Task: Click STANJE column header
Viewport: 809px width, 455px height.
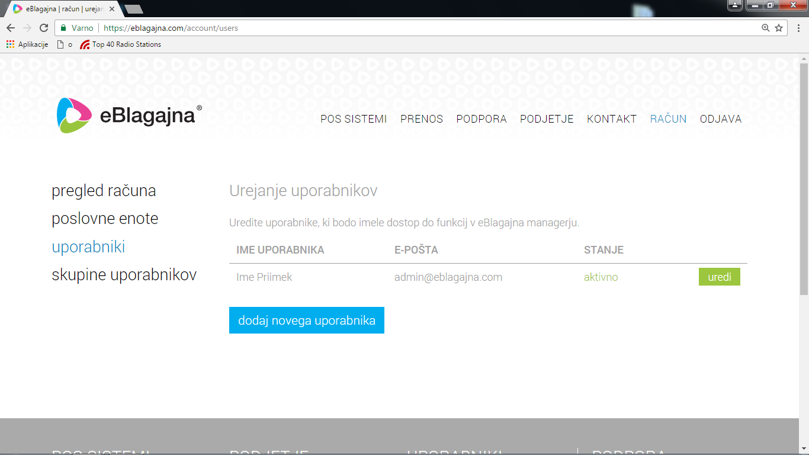Action: click(x=603, y=250)
